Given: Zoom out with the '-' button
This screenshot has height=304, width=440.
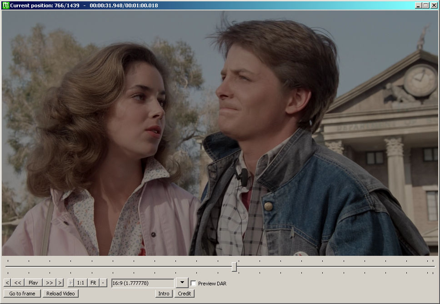Looking at the screenshot, I should [103, 283].
